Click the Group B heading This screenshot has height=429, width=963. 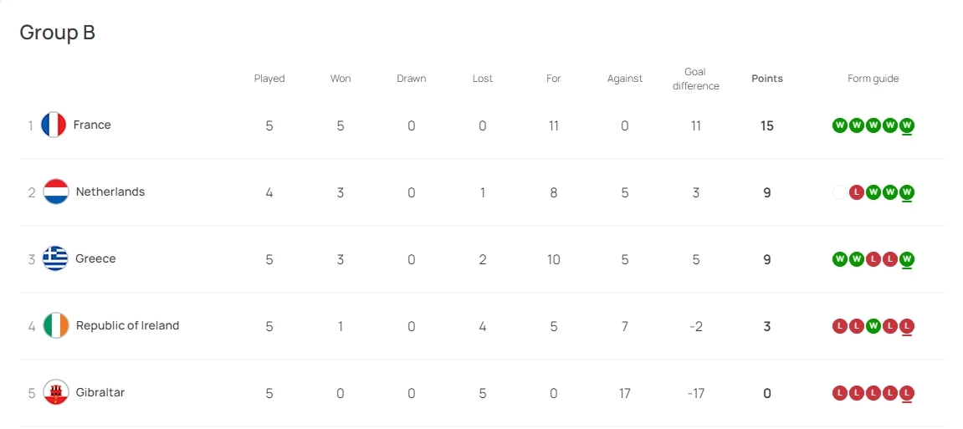[x=57, y=33]
